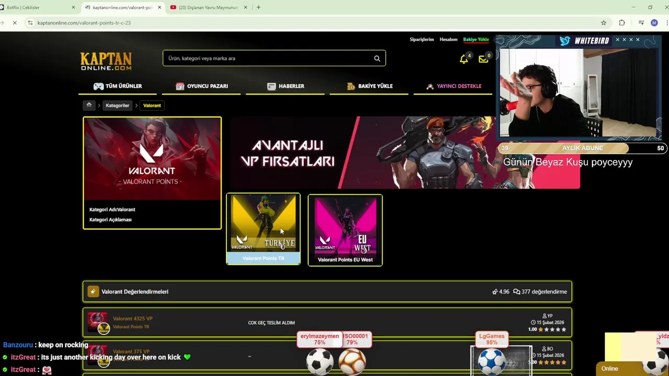Image resolution: width=669 pixels, height=376 pixels.
Task: Click Valorant 4325 VP review title
Action: pyautogui.click(x=133, y=319)
